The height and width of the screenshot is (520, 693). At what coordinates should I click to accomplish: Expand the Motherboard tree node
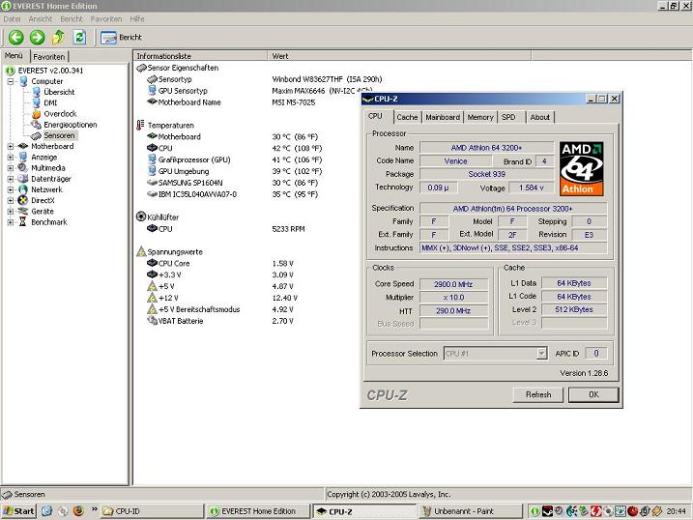click(x=11, y=146)
